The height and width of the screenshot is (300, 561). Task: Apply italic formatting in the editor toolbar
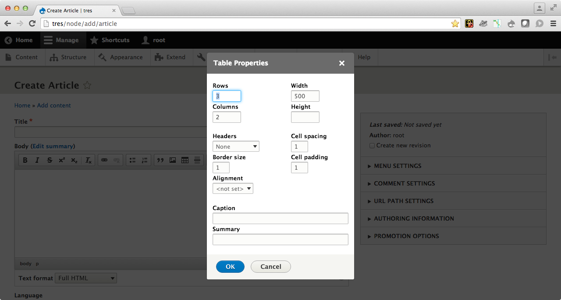point(37,160)
